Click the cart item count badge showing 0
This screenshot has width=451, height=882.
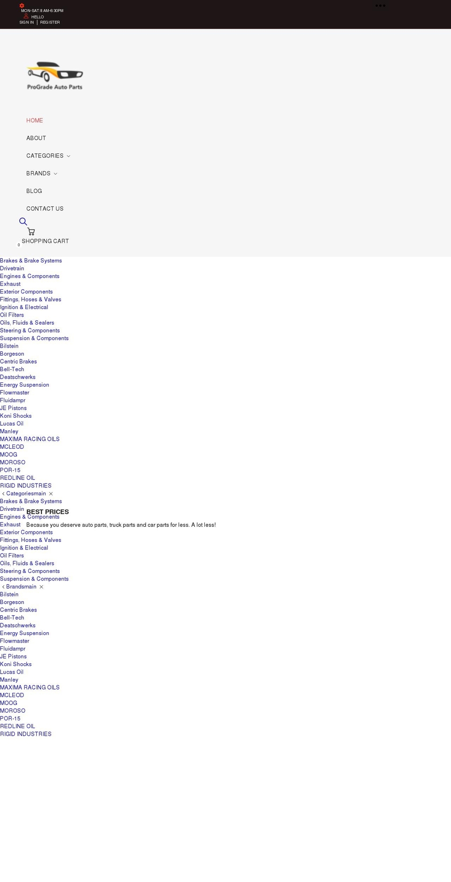coord(19,245)
